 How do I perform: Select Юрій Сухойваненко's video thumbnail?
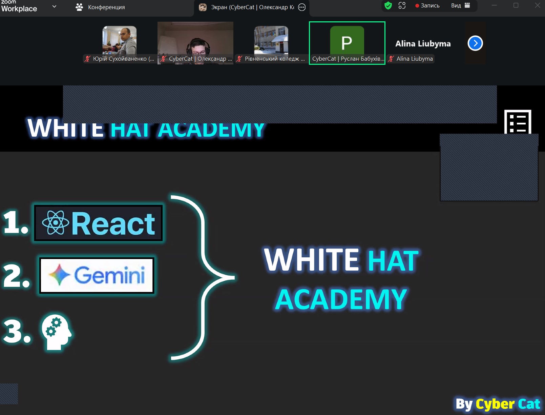(x=119, y=43)
